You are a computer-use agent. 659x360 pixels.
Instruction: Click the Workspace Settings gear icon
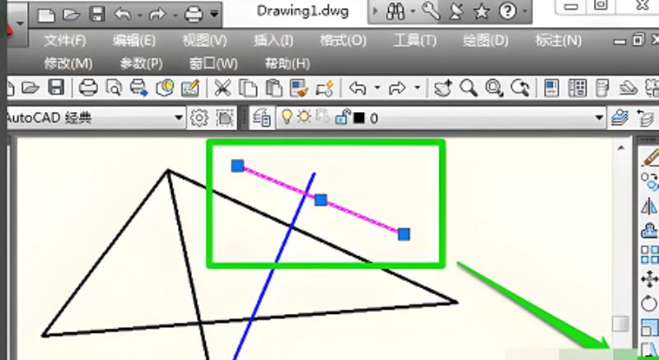click(x=199, y=118)
